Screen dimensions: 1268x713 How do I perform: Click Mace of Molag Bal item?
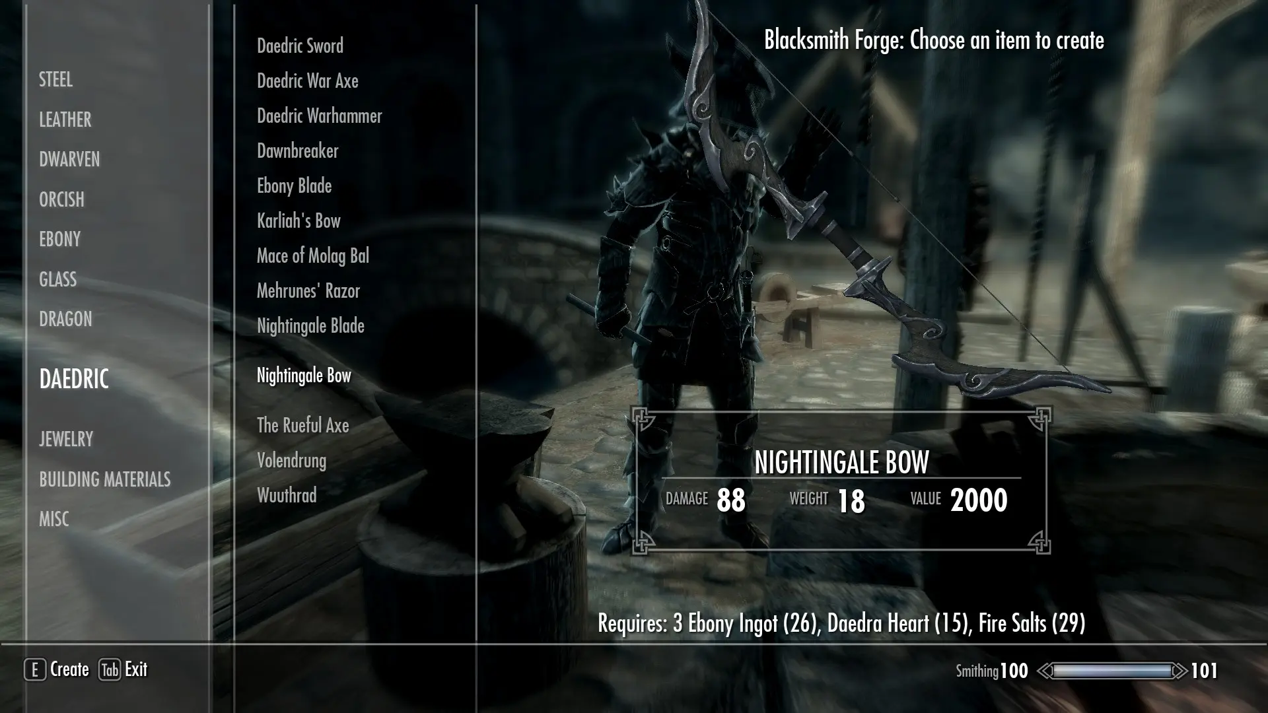pyautogui.click(x=312, y=255)
